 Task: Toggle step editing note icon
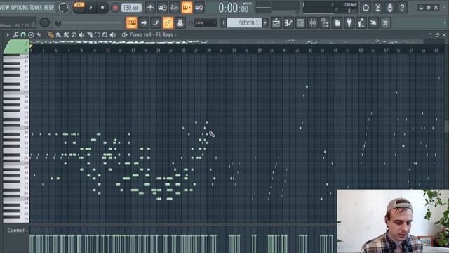(x=156, y=22)
